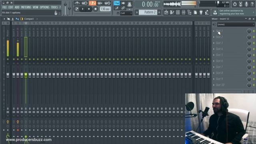The width and height of the screenshot is (256, 144).
Task: Click the transport play button
Action: [x=83, y=9]
